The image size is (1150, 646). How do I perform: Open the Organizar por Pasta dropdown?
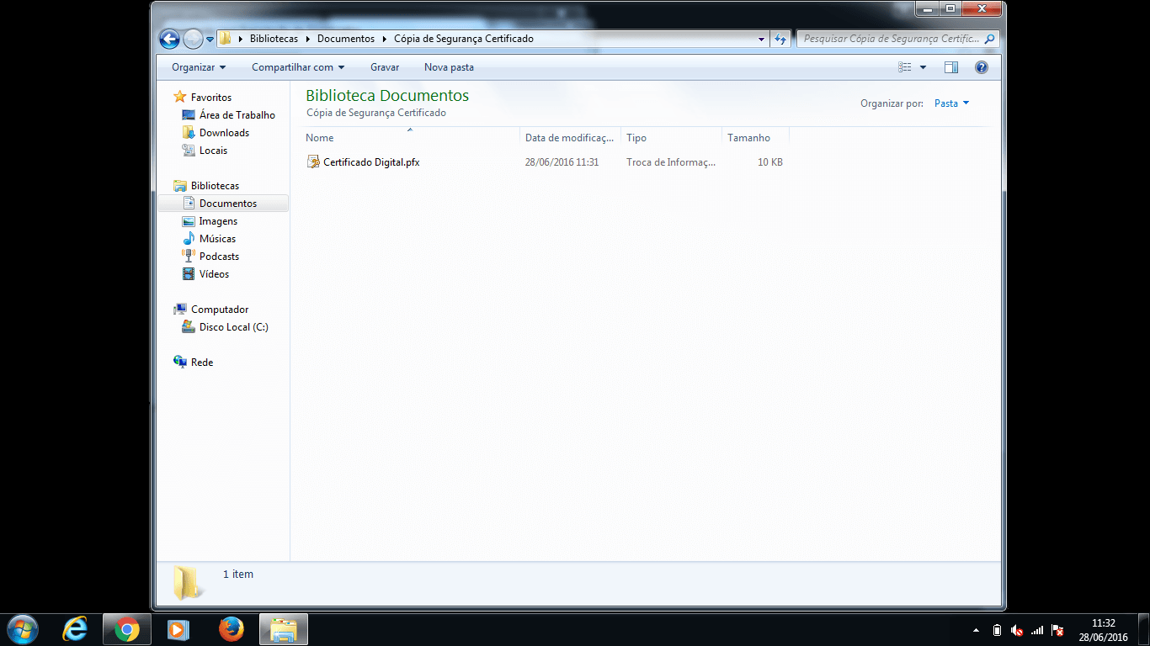[951, 103]
